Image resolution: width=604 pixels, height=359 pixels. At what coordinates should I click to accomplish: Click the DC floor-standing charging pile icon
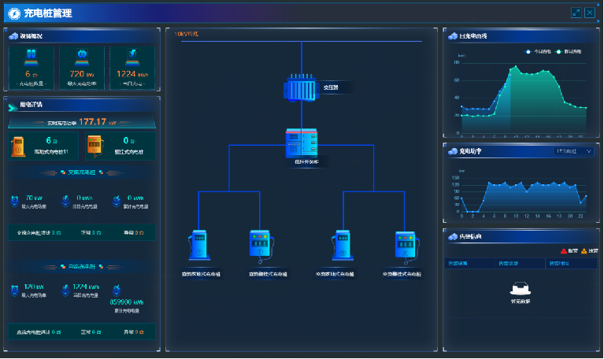[198, 245]
